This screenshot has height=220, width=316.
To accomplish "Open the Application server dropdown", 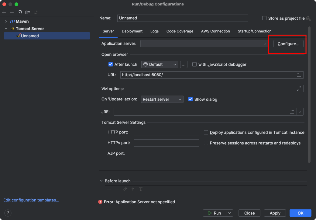I will point(204,44).
